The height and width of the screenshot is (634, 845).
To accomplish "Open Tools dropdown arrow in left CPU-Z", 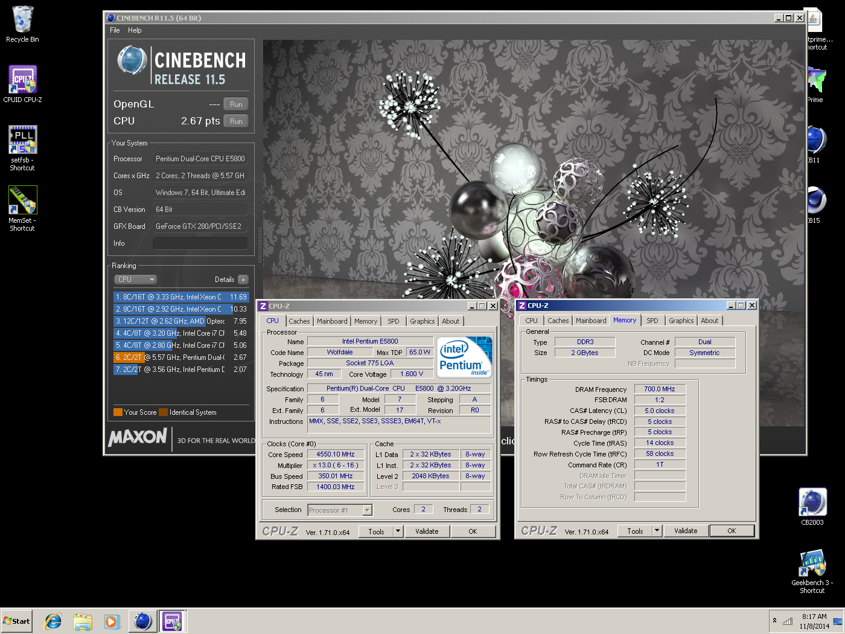I will coord(398,532).
